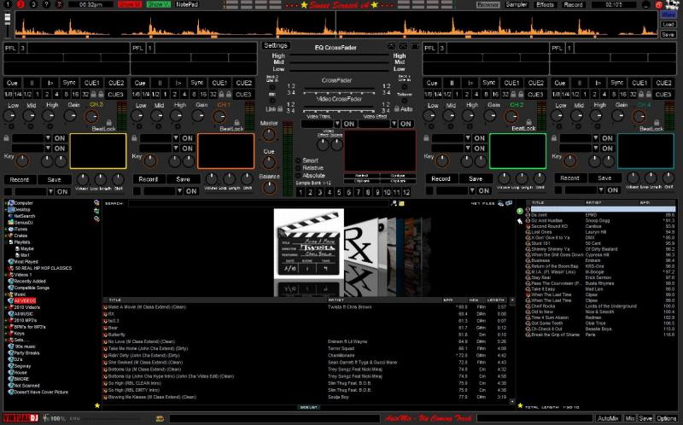Open the Video Effect dropdown arrow
The image size is (683, 425).
[394, 124]
